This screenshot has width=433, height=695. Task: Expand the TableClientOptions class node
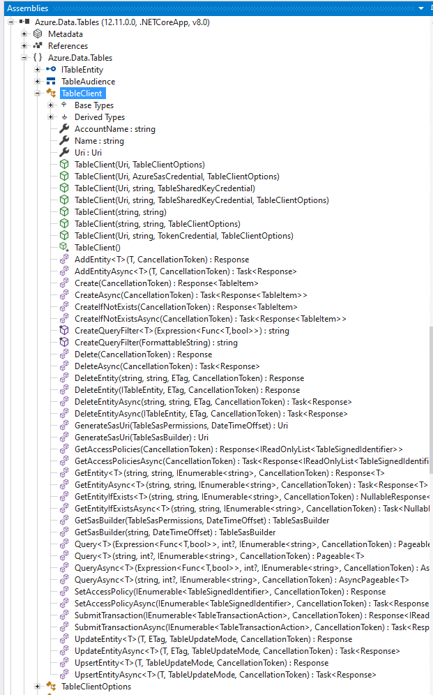click(x=38, y=687)
